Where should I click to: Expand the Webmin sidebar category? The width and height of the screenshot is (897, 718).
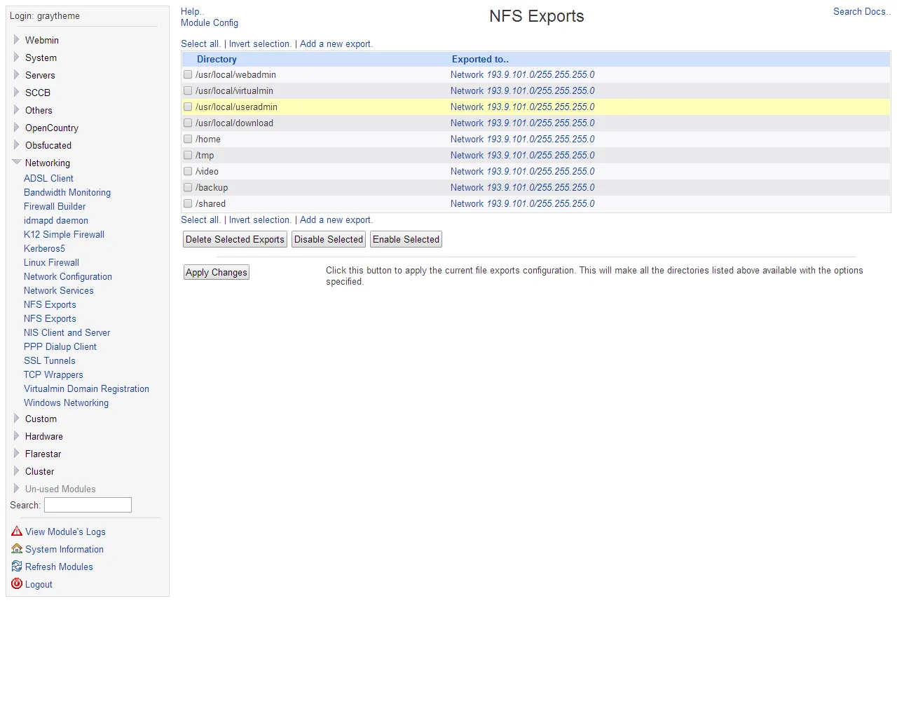point(15,40)
